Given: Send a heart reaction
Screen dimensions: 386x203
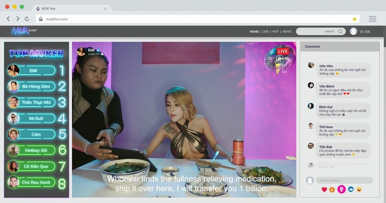Looking at the screenshot, I should (324, 189).
